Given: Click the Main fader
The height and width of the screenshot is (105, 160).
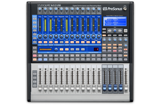Looking at the screenshot, I should pyautogui.click(x=126, y=88).
